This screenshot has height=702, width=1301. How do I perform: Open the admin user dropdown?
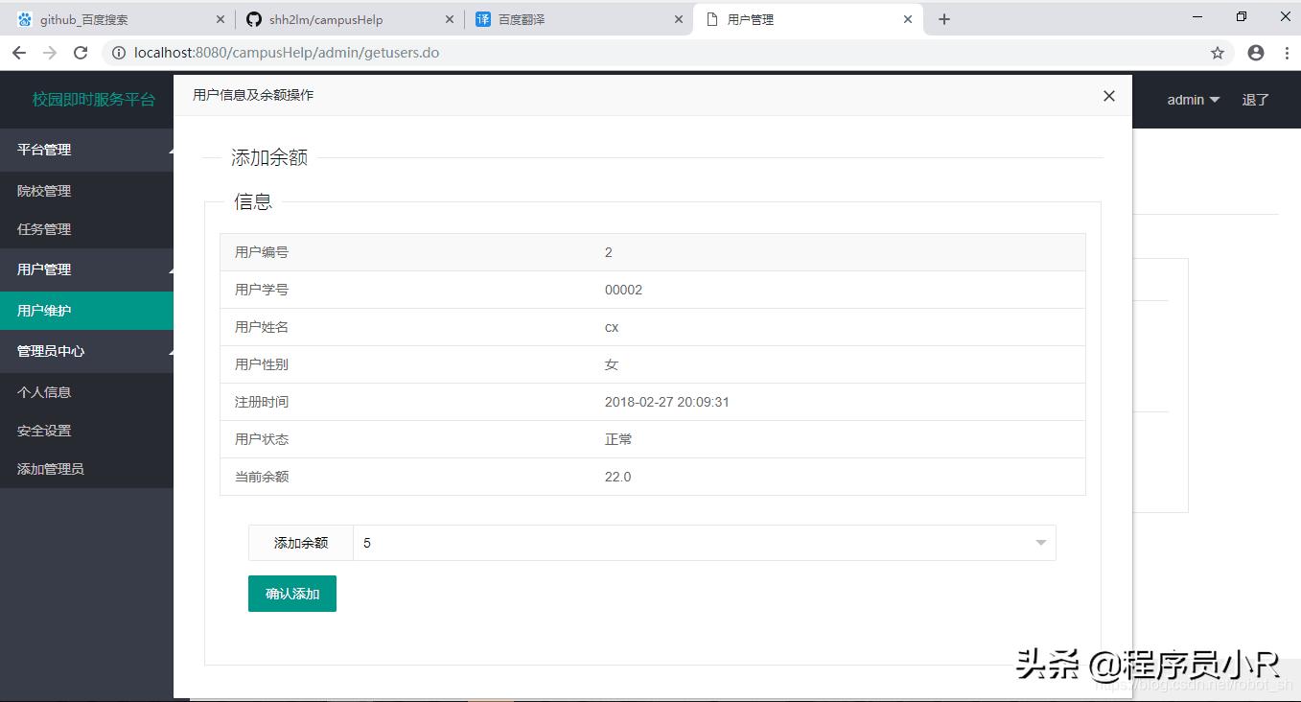point(1192,100)
